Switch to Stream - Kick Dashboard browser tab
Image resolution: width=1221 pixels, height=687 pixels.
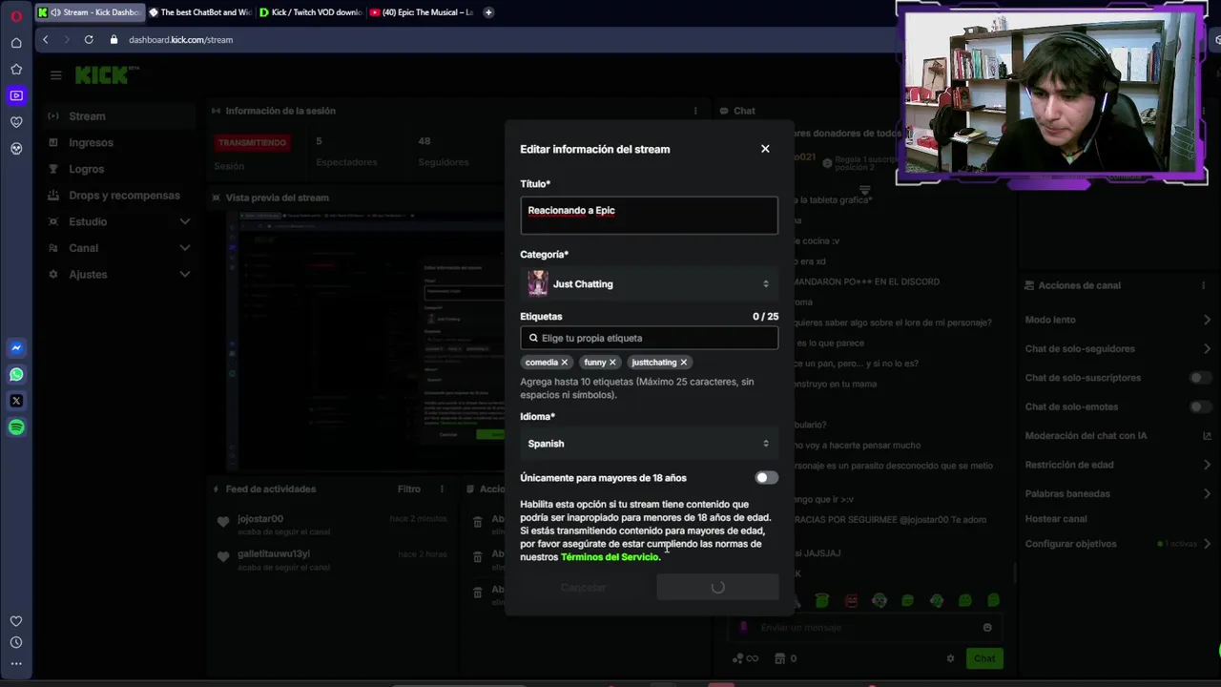click(89, 12)
